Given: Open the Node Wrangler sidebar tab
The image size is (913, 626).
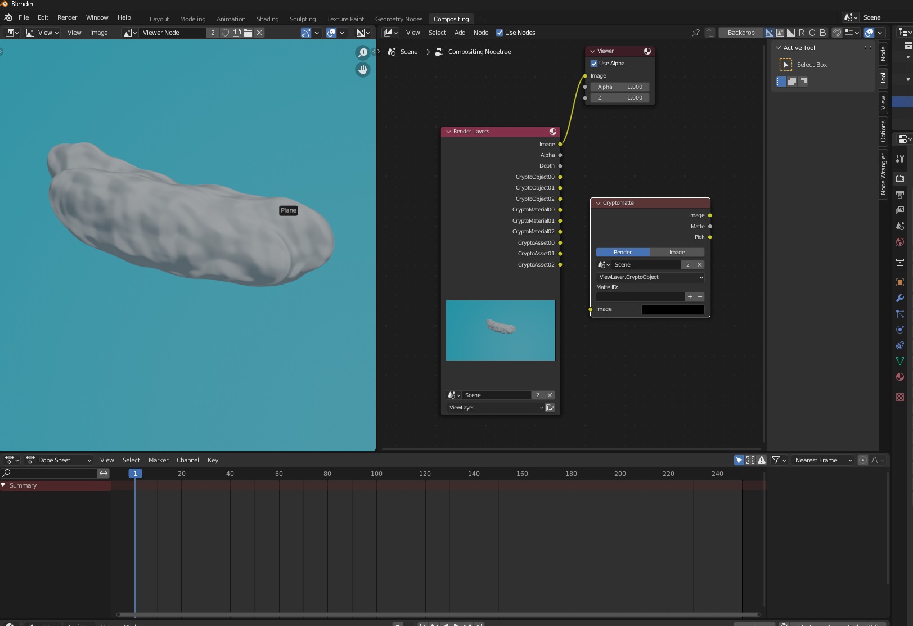Looking at the screenshot, I should pyautogui.click(x=883, y=174).
